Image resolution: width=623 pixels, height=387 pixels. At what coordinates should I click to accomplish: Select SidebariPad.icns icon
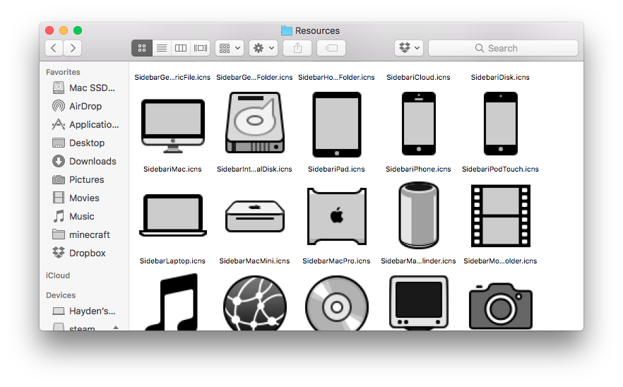(x=337, y=124)
